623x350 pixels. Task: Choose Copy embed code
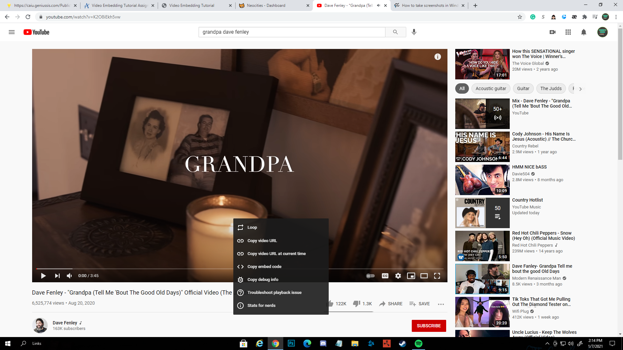(x=281, y=266)
